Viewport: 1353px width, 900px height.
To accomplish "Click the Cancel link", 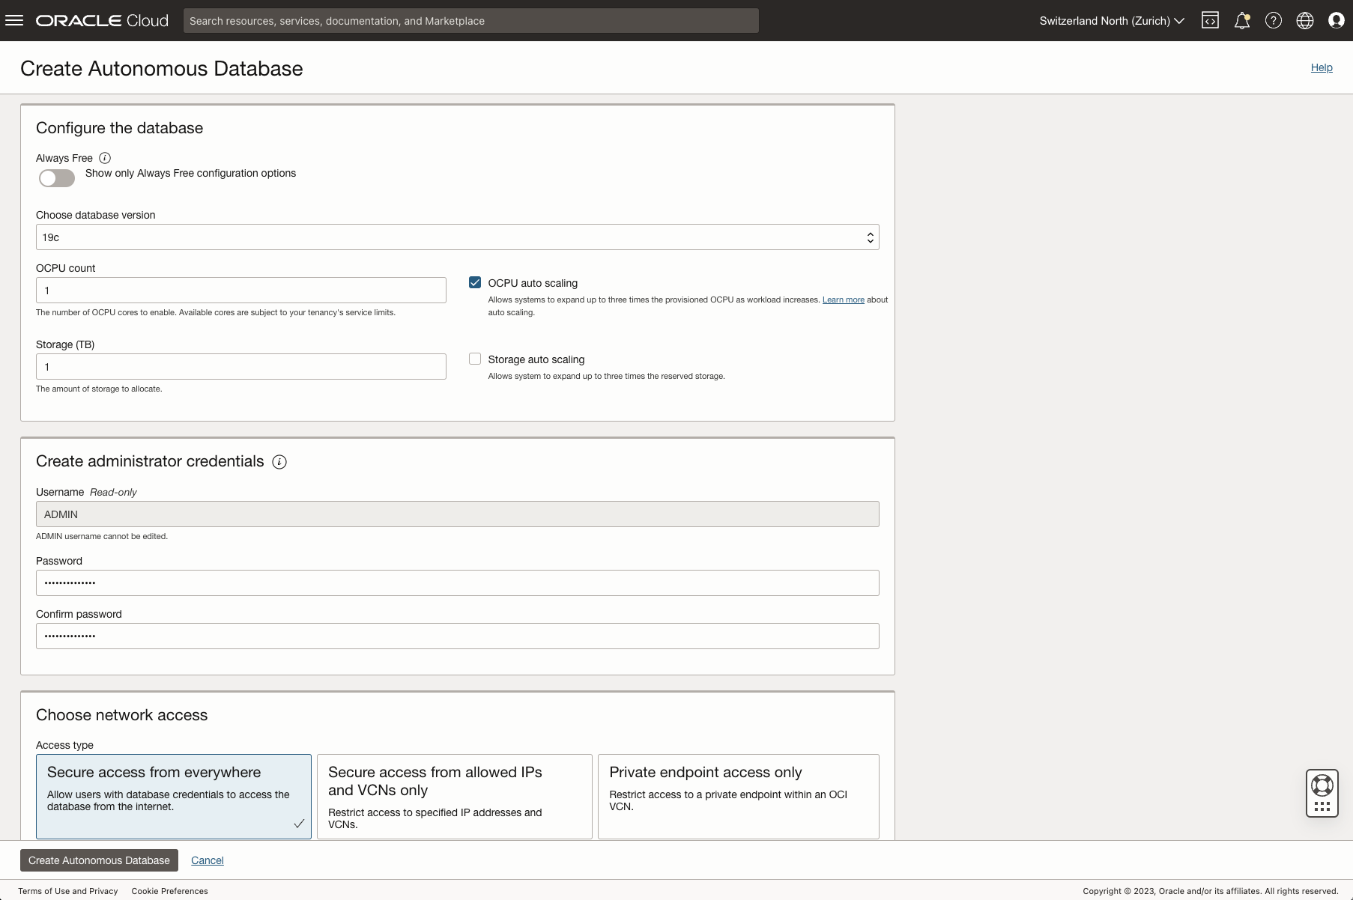I will point(208,860).
